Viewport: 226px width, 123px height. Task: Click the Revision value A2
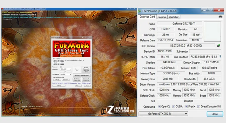(x=195, y=29)
